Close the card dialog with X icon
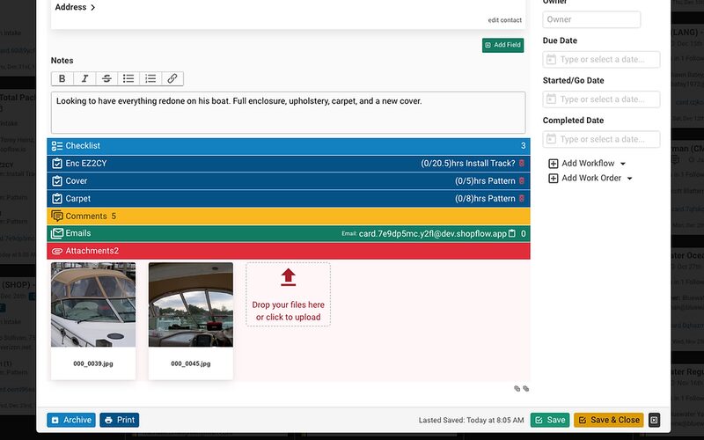The height and width of the screenshot is (440, 704). [654, 421]
